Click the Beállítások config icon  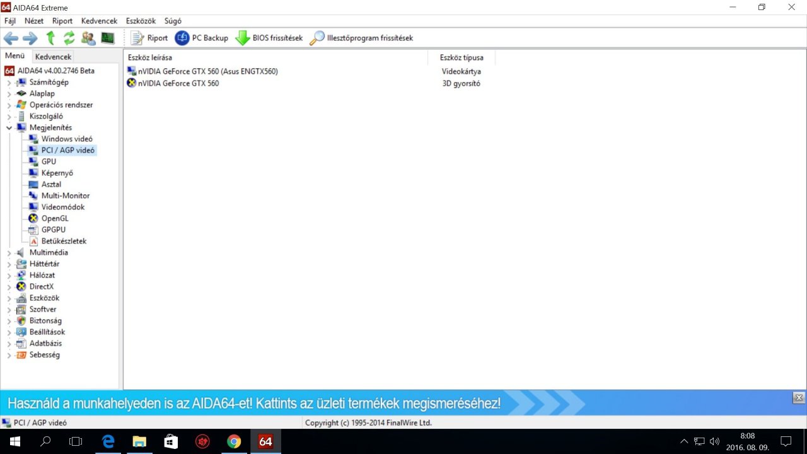pos(21,332)
